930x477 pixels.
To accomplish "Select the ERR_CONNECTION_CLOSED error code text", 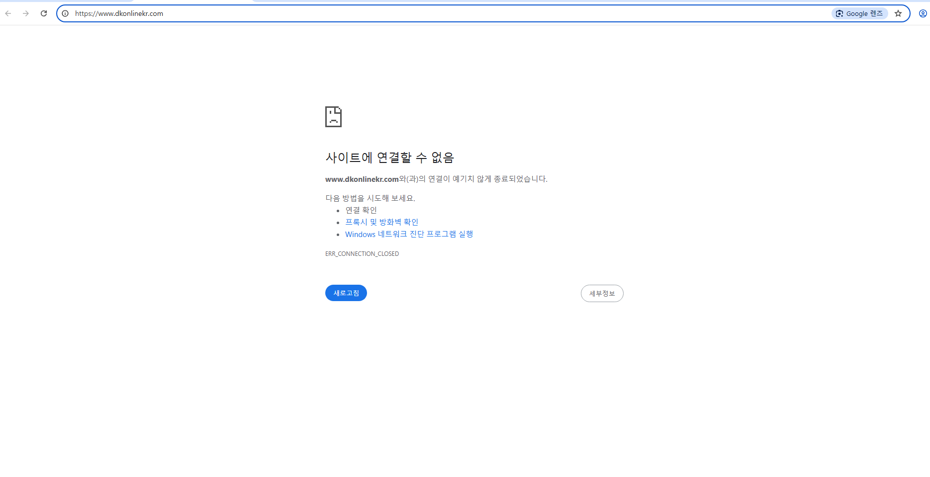I will pos(362,254).
